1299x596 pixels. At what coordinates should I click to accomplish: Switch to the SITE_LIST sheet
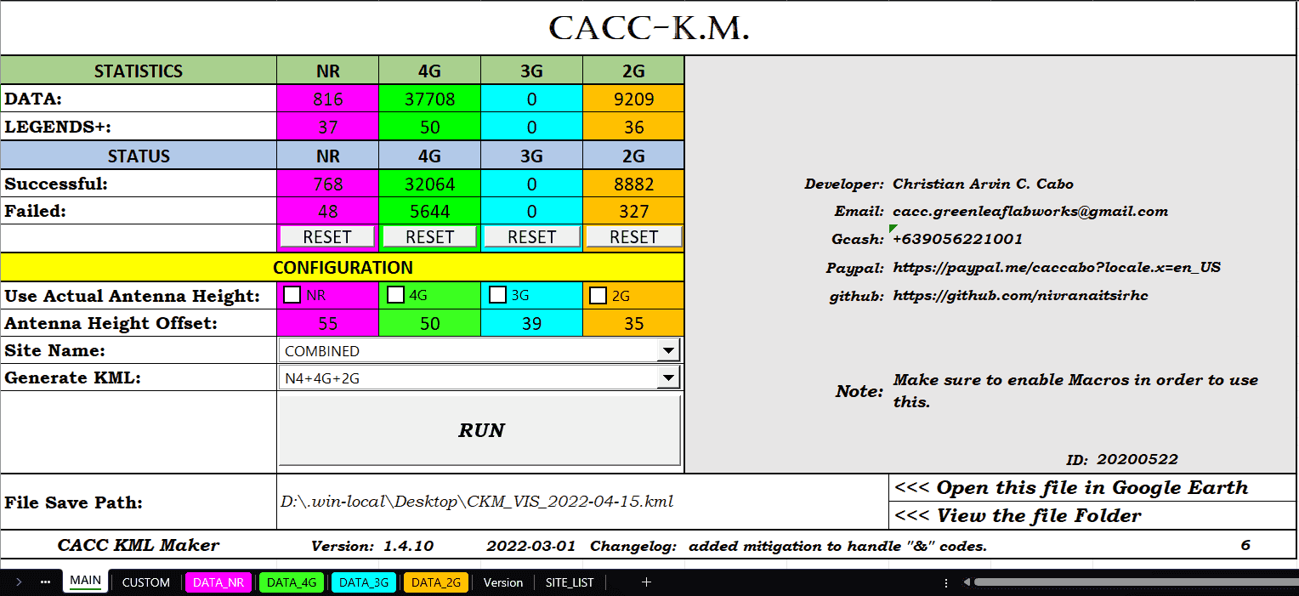tap(570, 582)
